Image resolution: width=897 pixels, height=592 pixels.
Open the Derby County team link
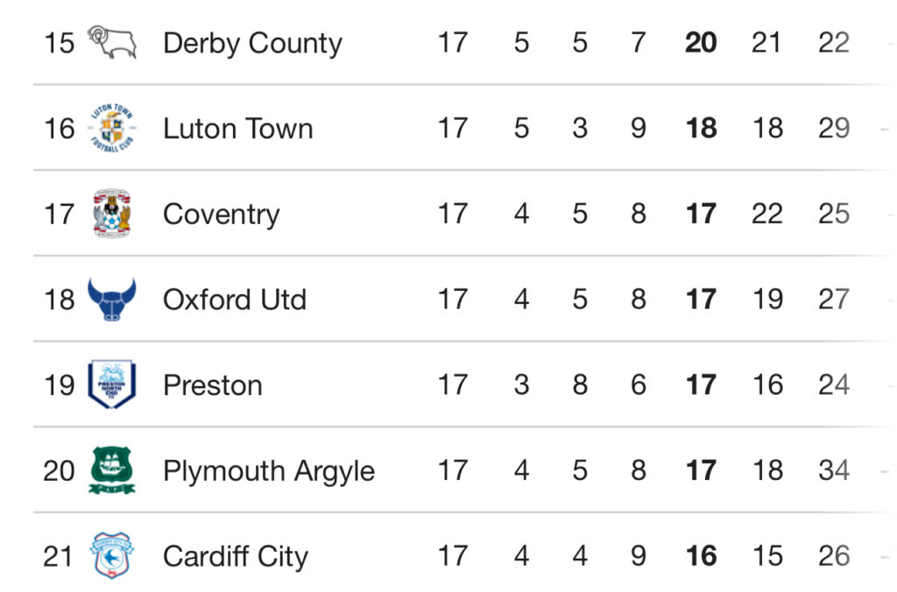[252, 44]
